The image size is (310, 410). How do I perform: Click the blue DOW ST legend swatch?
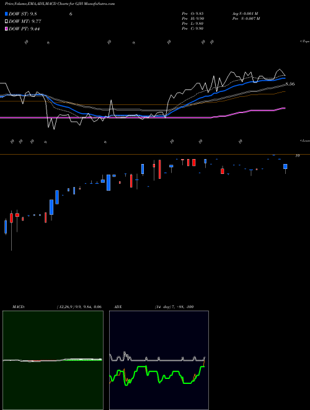point(7,14)
